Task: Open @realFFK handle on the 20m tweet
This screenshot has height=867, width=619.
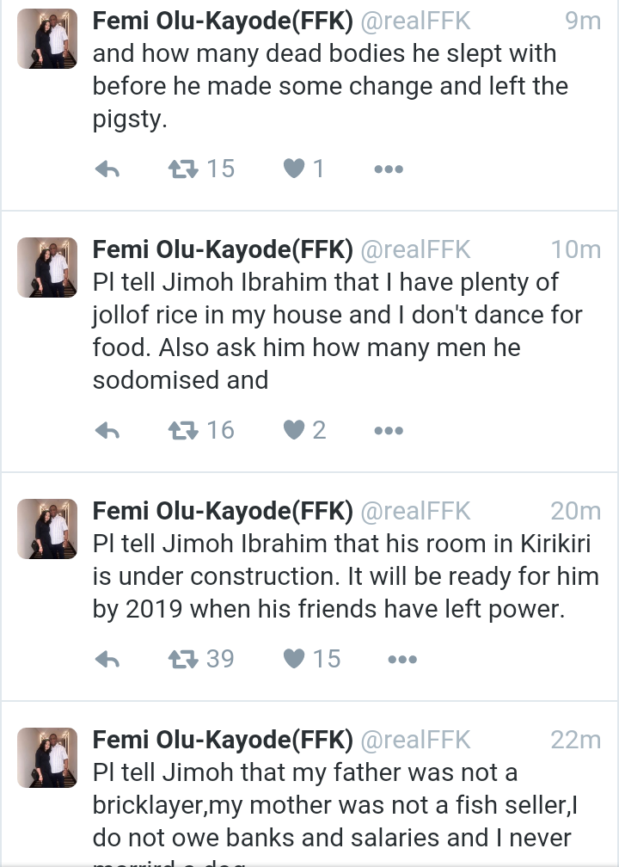Action: tap(415, 511)
